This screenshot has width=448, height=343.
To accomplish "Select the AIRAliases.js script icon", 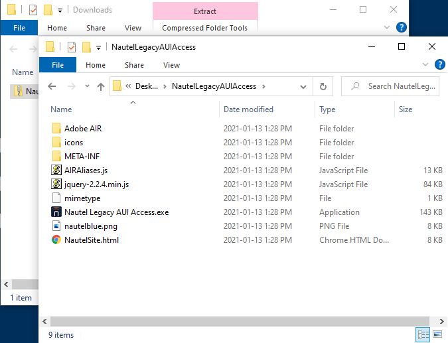I will pos(56,171).
